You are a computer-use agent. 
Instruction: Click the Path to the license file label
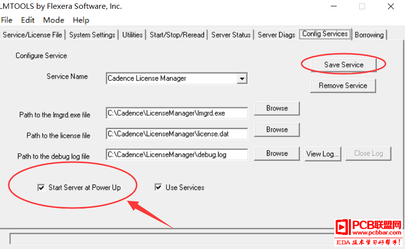(59, 136)
